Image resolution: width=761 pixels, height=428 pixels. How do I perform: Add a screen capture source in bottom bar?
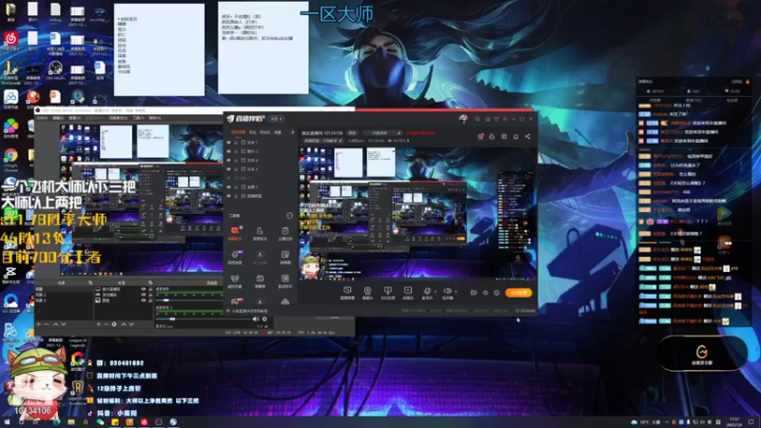coord(347,292)
